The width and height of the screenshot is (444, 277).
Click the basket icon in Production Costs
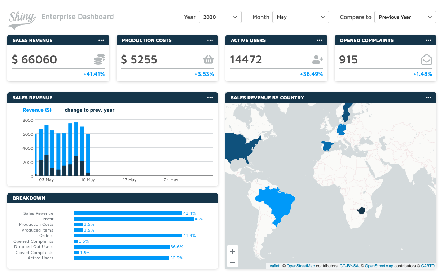click(208, 59)
